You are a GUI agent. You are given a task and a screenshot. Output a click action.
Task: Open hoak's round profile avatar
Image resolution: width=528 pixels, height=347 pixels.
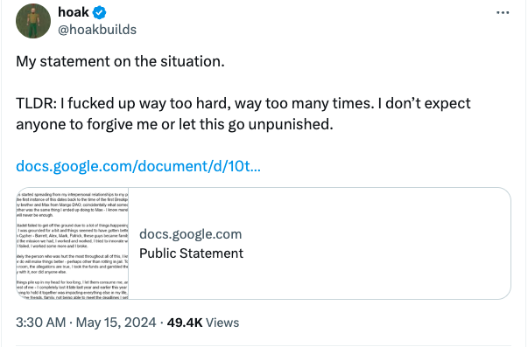point(33,21)
